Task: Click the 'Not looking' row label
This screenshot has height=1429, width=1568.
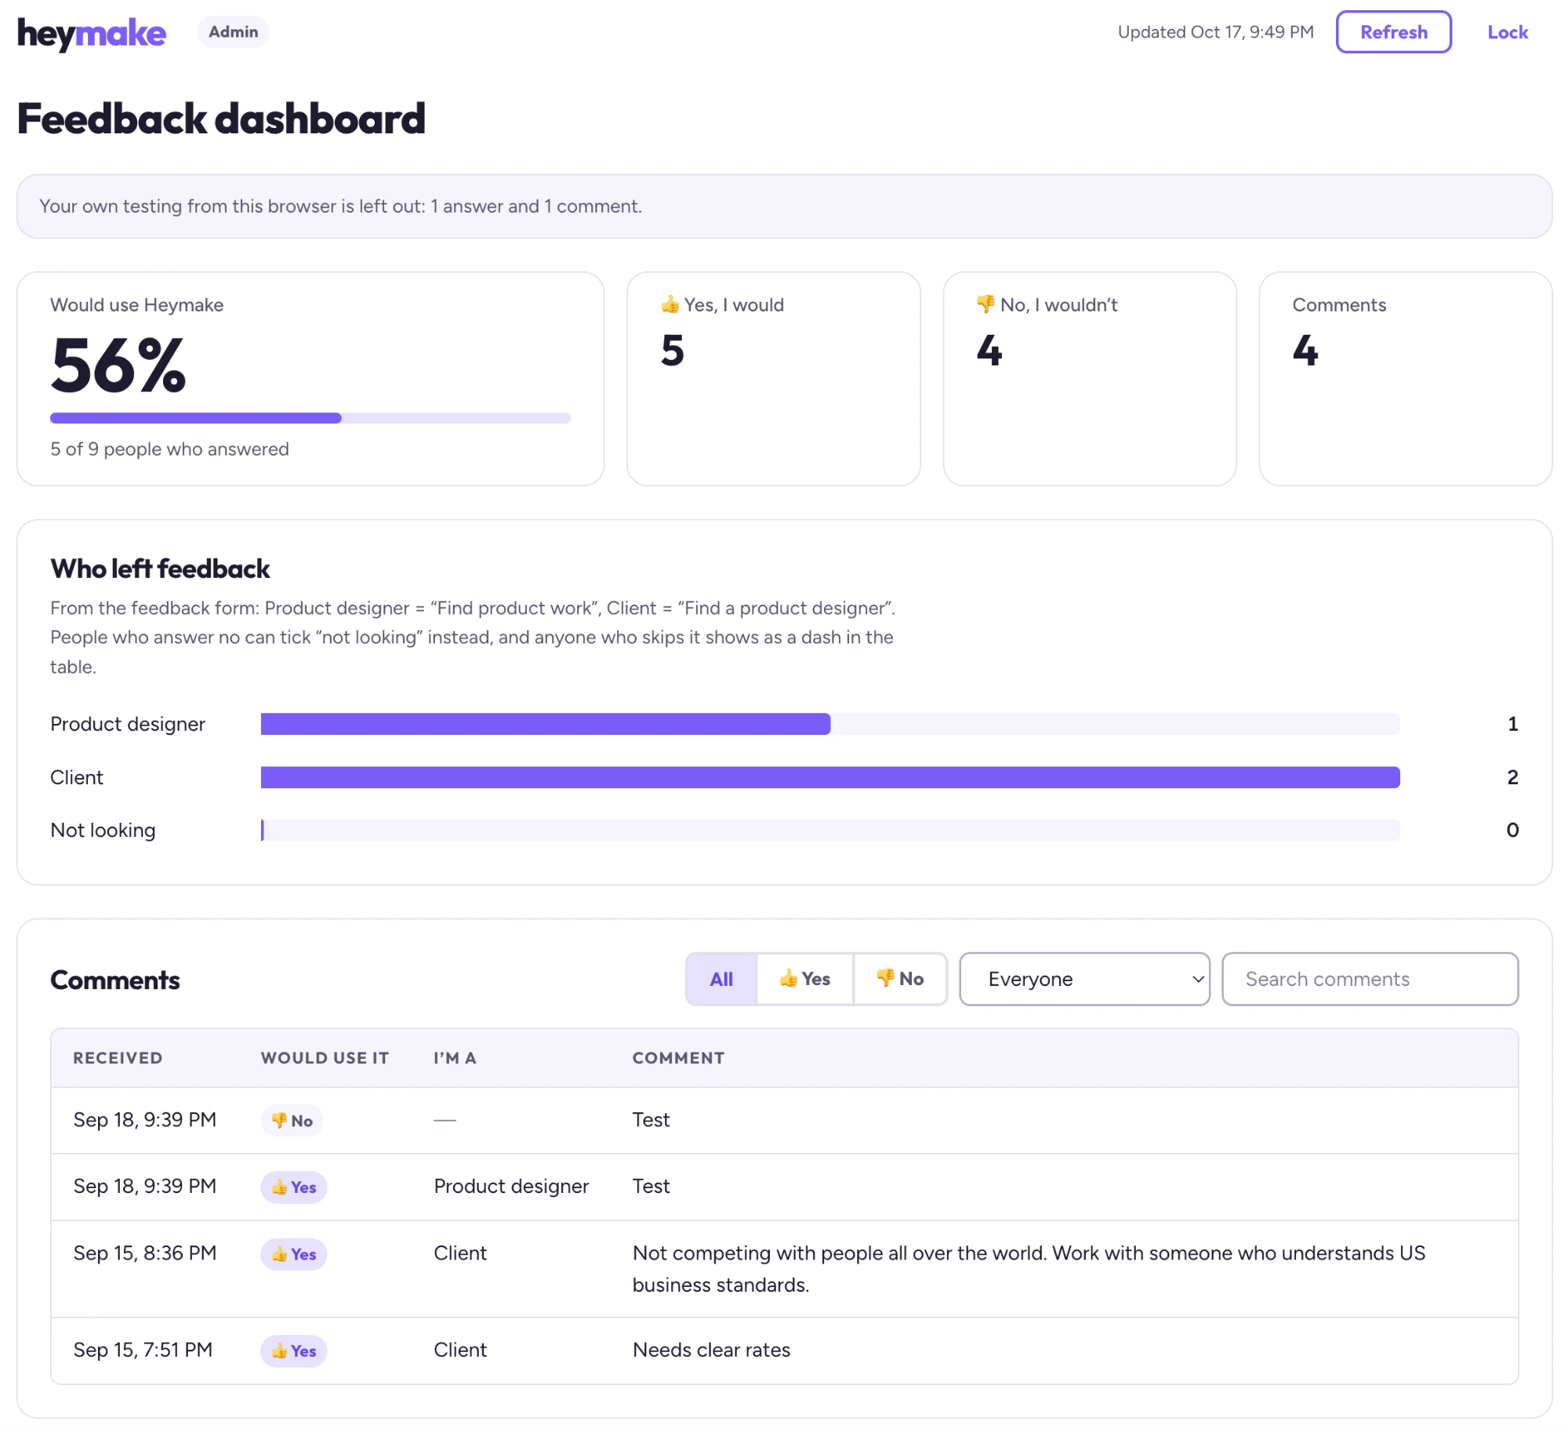Action: (103, 830)
